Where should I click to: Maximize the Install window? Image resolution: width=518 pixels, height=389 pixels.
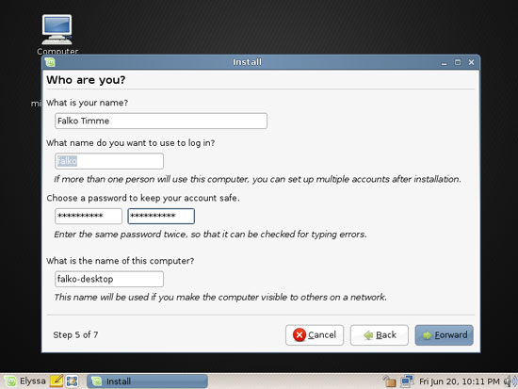(x=458, y=62)
